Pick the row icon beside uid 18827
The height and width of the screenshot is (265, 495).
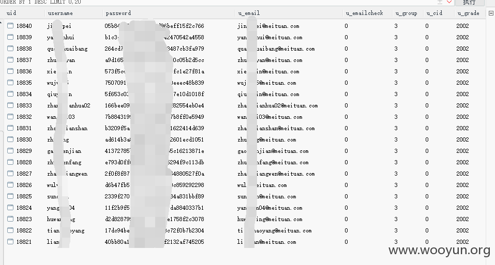10,173
